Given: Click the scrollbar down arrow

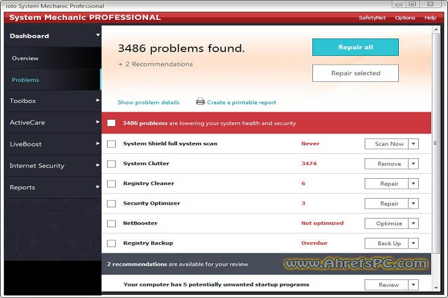Looking at the screenshot, I should pyautogui.click(x=436, y=287).
